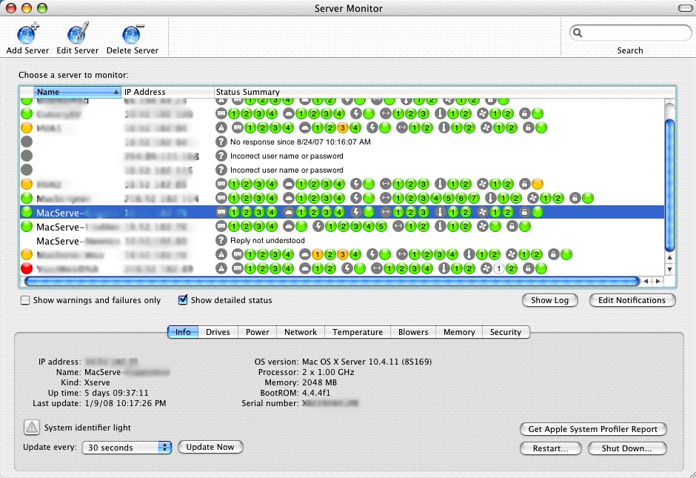This screenshot has height=478, width=696.
Task: Select first 'Incorrect user name or password' text
Action: click(x=287, y=156)
